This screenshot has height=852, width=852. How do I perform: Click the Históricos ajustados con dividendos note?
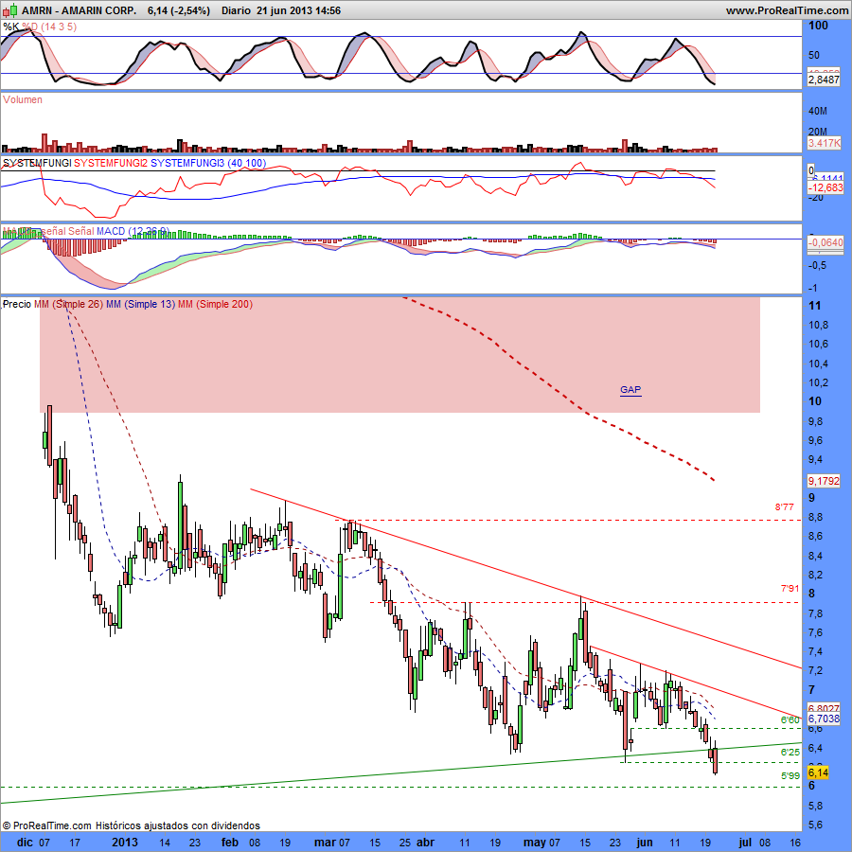[x=178, y=825]
